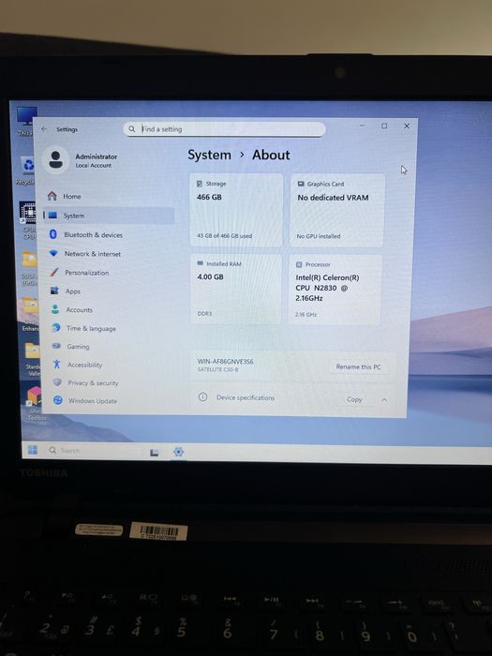Image resolution: width=492 pixels, height=656 pixels.
Task: Open the Graphics Card info card
Action: point(336,211)
